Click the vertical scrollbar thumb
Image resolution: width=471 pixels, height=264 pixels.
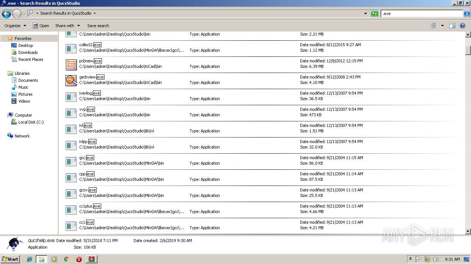tap(468, 50)
